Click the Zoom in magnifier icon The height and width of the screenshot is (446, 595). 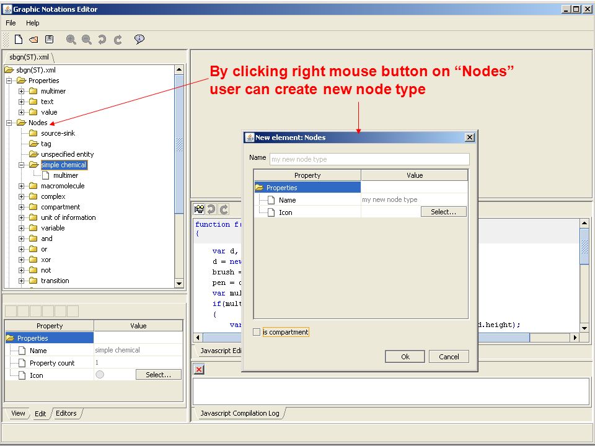point(71,39)
